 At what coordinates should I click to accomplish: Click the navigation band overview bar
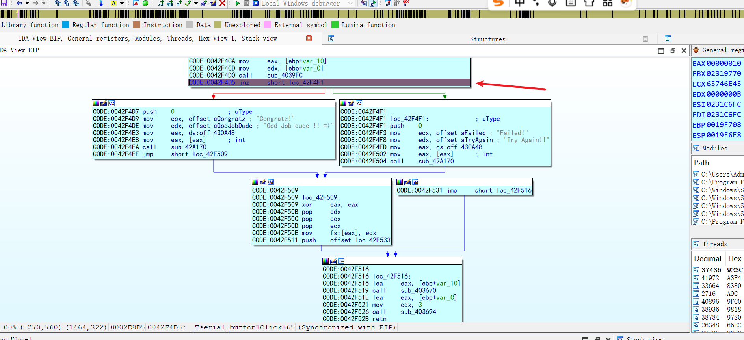(x=372, y=14)
